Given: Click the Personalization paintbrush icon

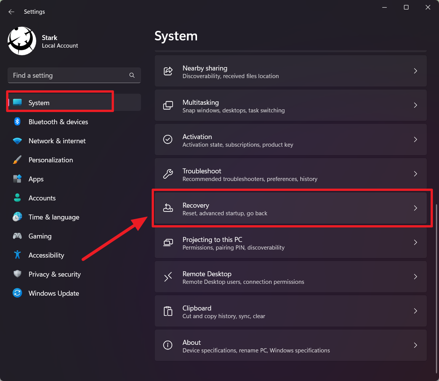Looking at the screenshot, I should tap(18, 160).
